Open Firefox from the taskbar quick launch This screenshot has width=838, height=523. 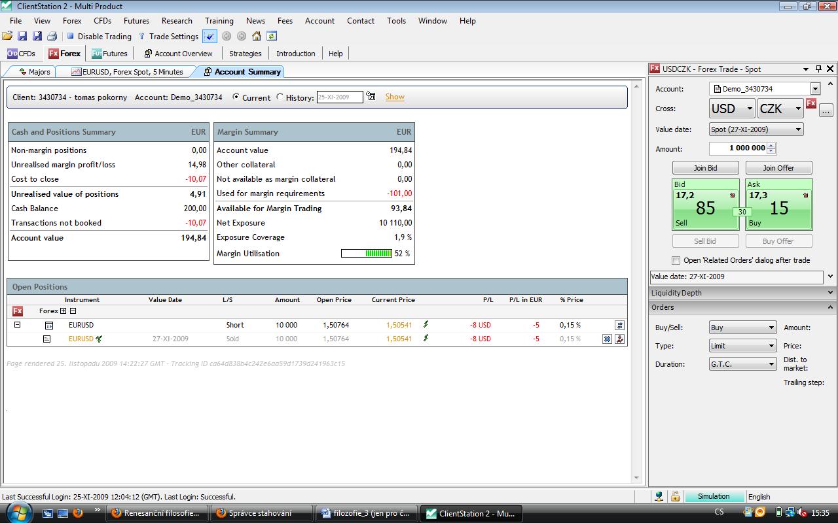click(78, 513)
